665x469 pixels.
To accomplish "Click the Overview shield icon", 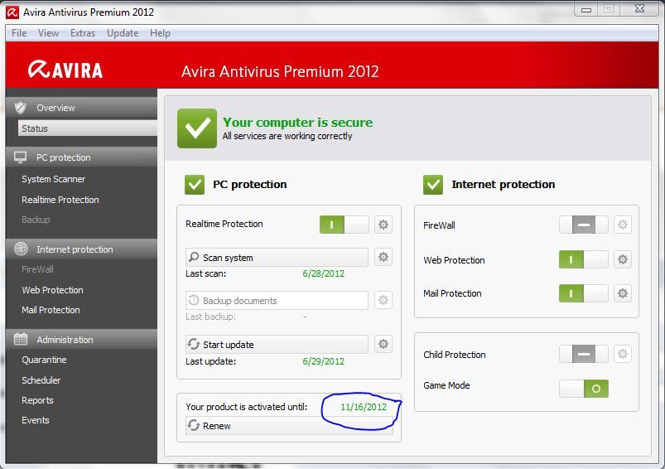I will [x=21, y=108].
